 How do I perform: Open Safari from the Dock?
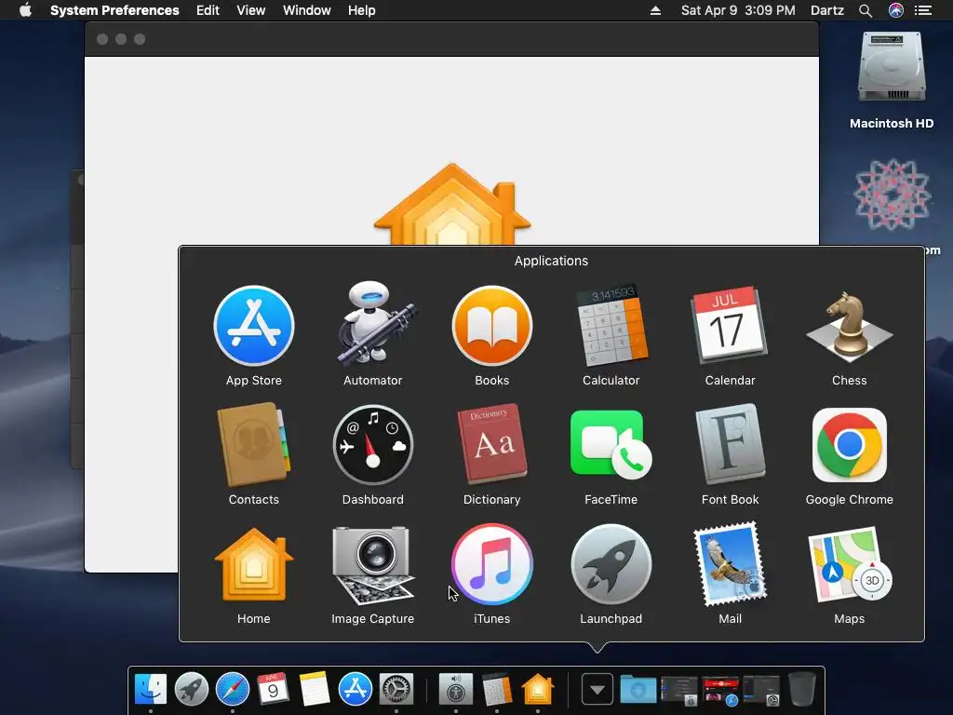coord(232,690)
